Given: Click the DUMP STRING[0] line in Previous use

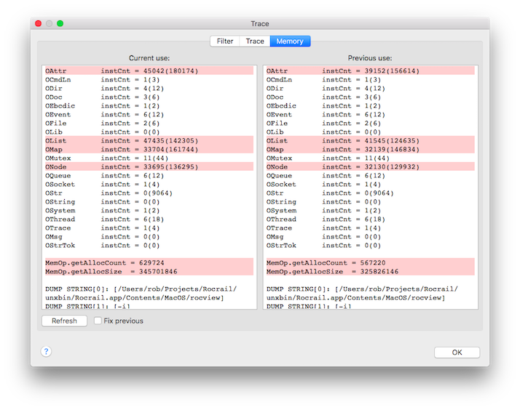Looking at the screenshot, I should click(x=369, y=289).
